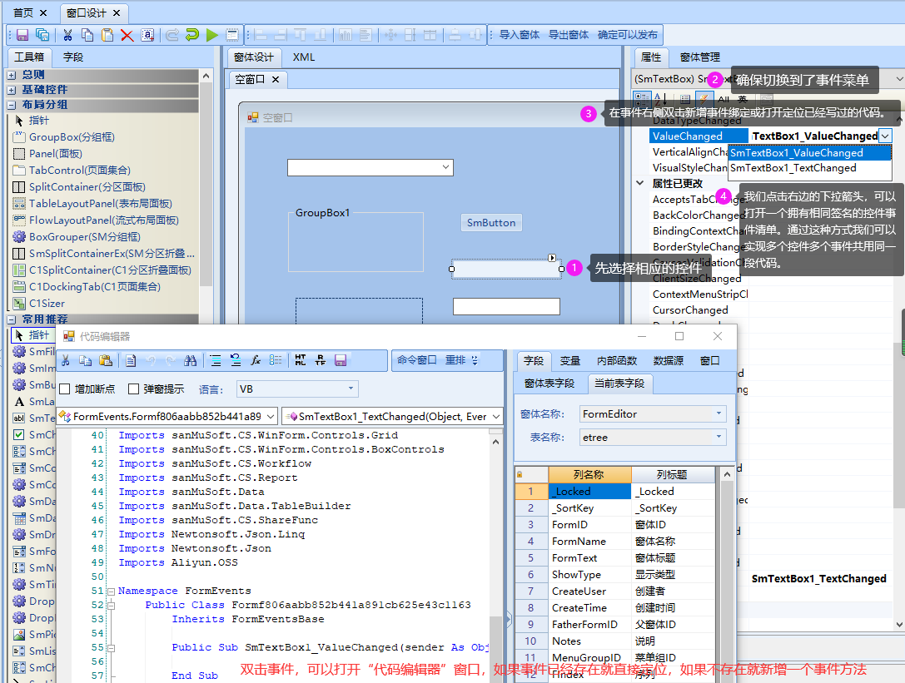
Task: Show properties list icon in property grid toolbar
Action: coord(685,99)
